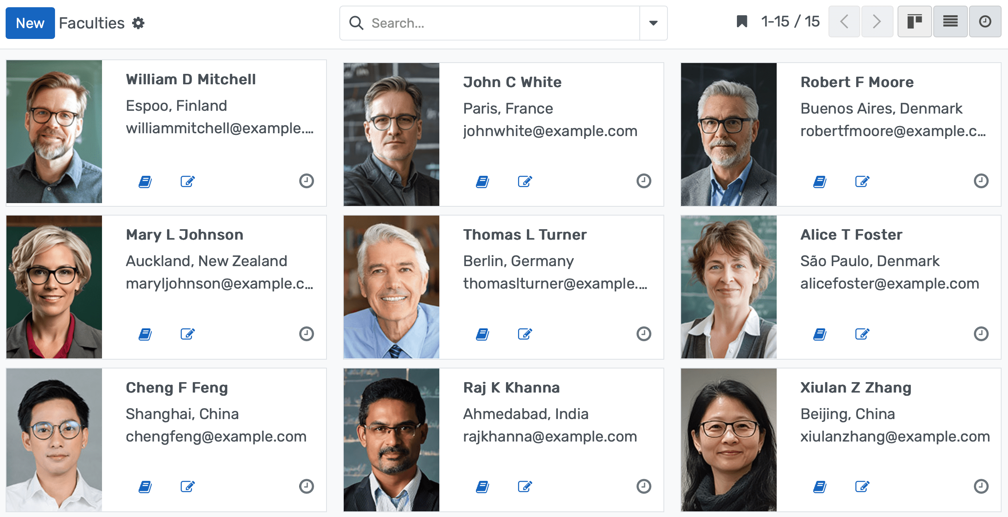View activity history clock on Robert F Moore's card

coord(980,181)
